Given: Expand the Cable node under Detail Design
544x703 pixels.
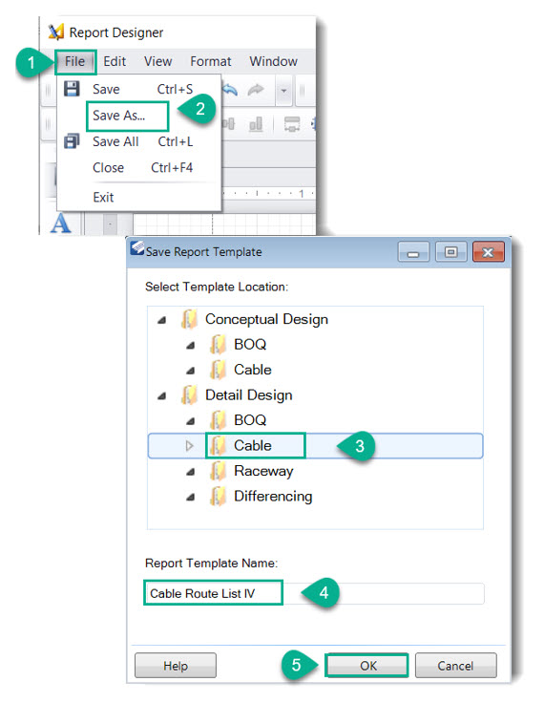Looking at the screenshot, I should pyautogui.click(x=190, y=446).
